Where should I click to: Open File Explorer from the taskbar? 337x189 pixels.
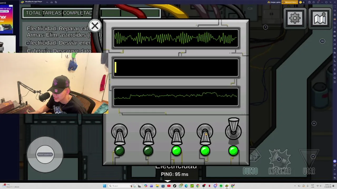point(157,186)
